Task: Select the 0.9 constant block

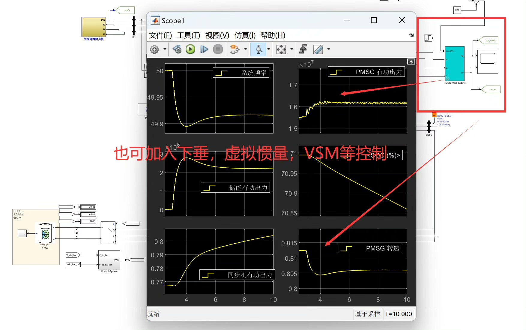Action: 457,10
